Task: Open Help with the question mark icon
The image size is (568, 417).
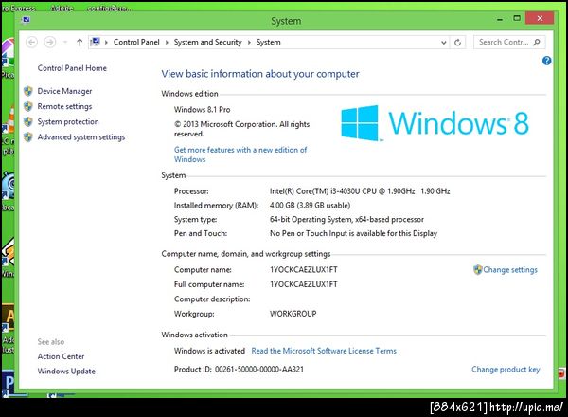Action: click(546, 61)
